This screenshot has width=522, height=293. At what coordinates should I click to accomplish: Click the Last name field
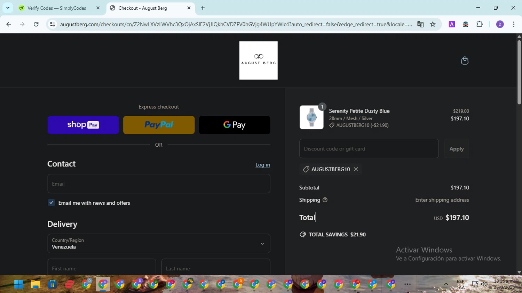coord(216,267)
